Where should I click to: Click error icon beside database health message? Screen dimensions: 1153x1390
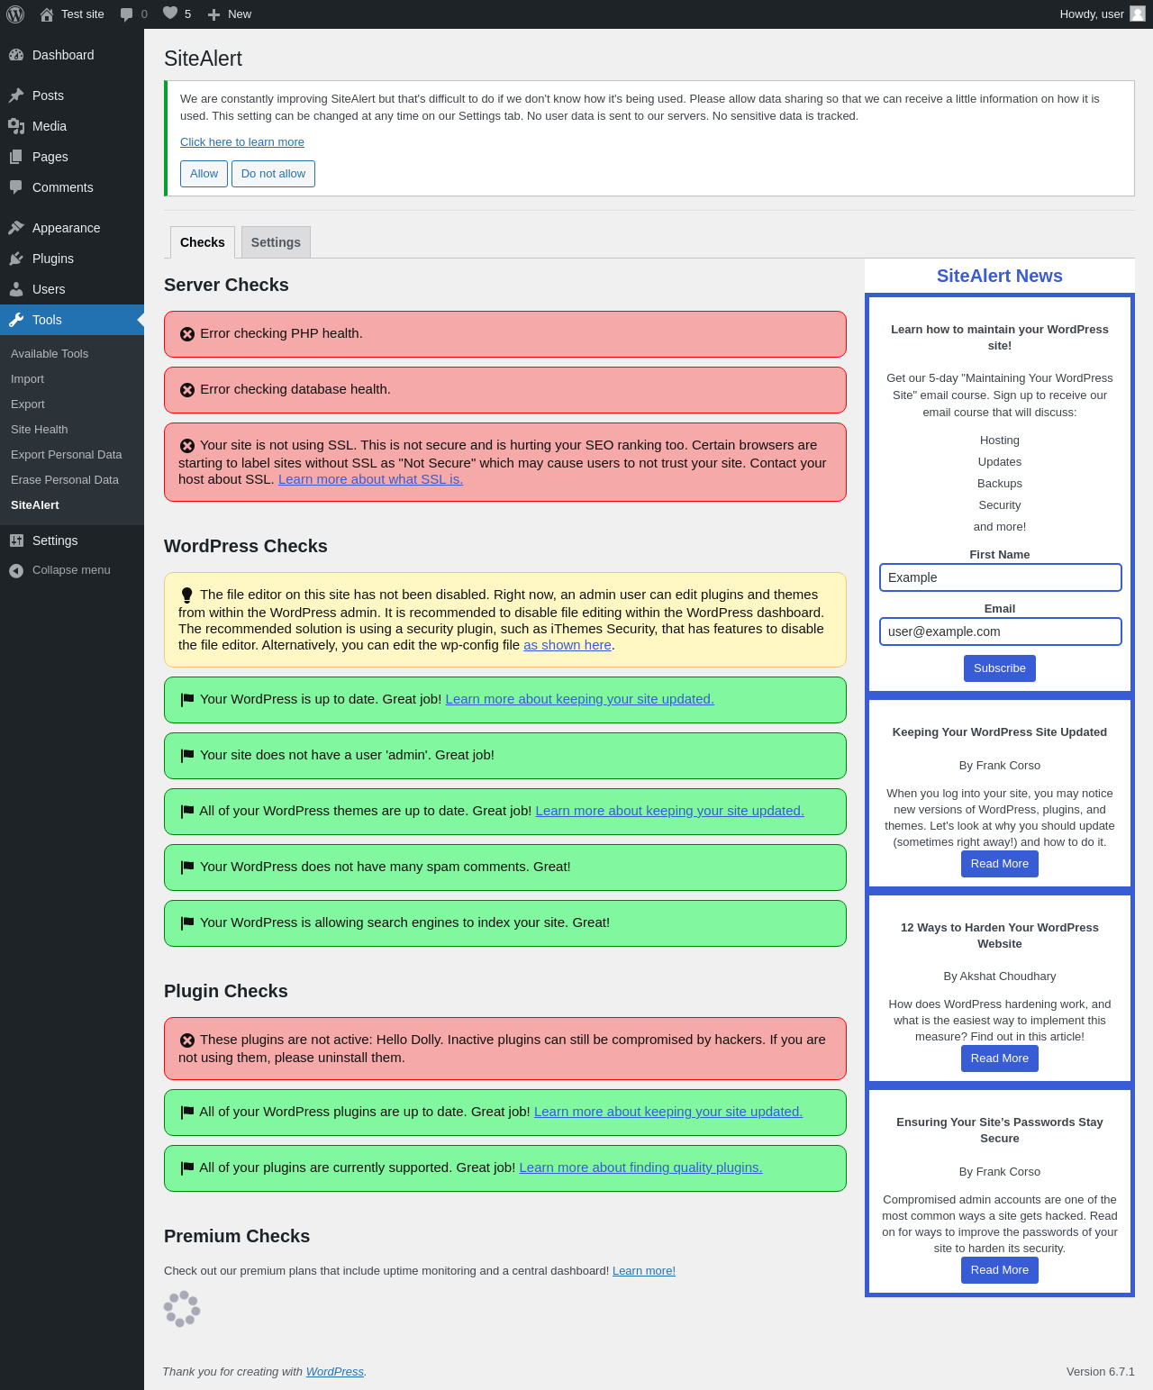[187, 390]
